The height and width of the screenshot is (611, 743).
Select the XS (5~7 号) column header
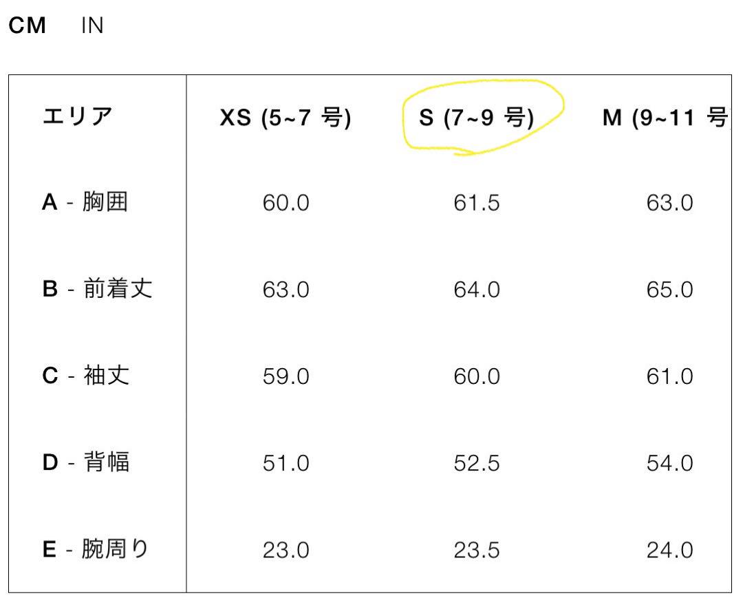pyautogui.click(x=286, y=117)
